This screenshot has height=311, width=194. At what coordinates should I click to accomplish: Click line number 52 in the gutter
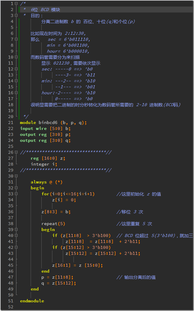click(11, 307)
